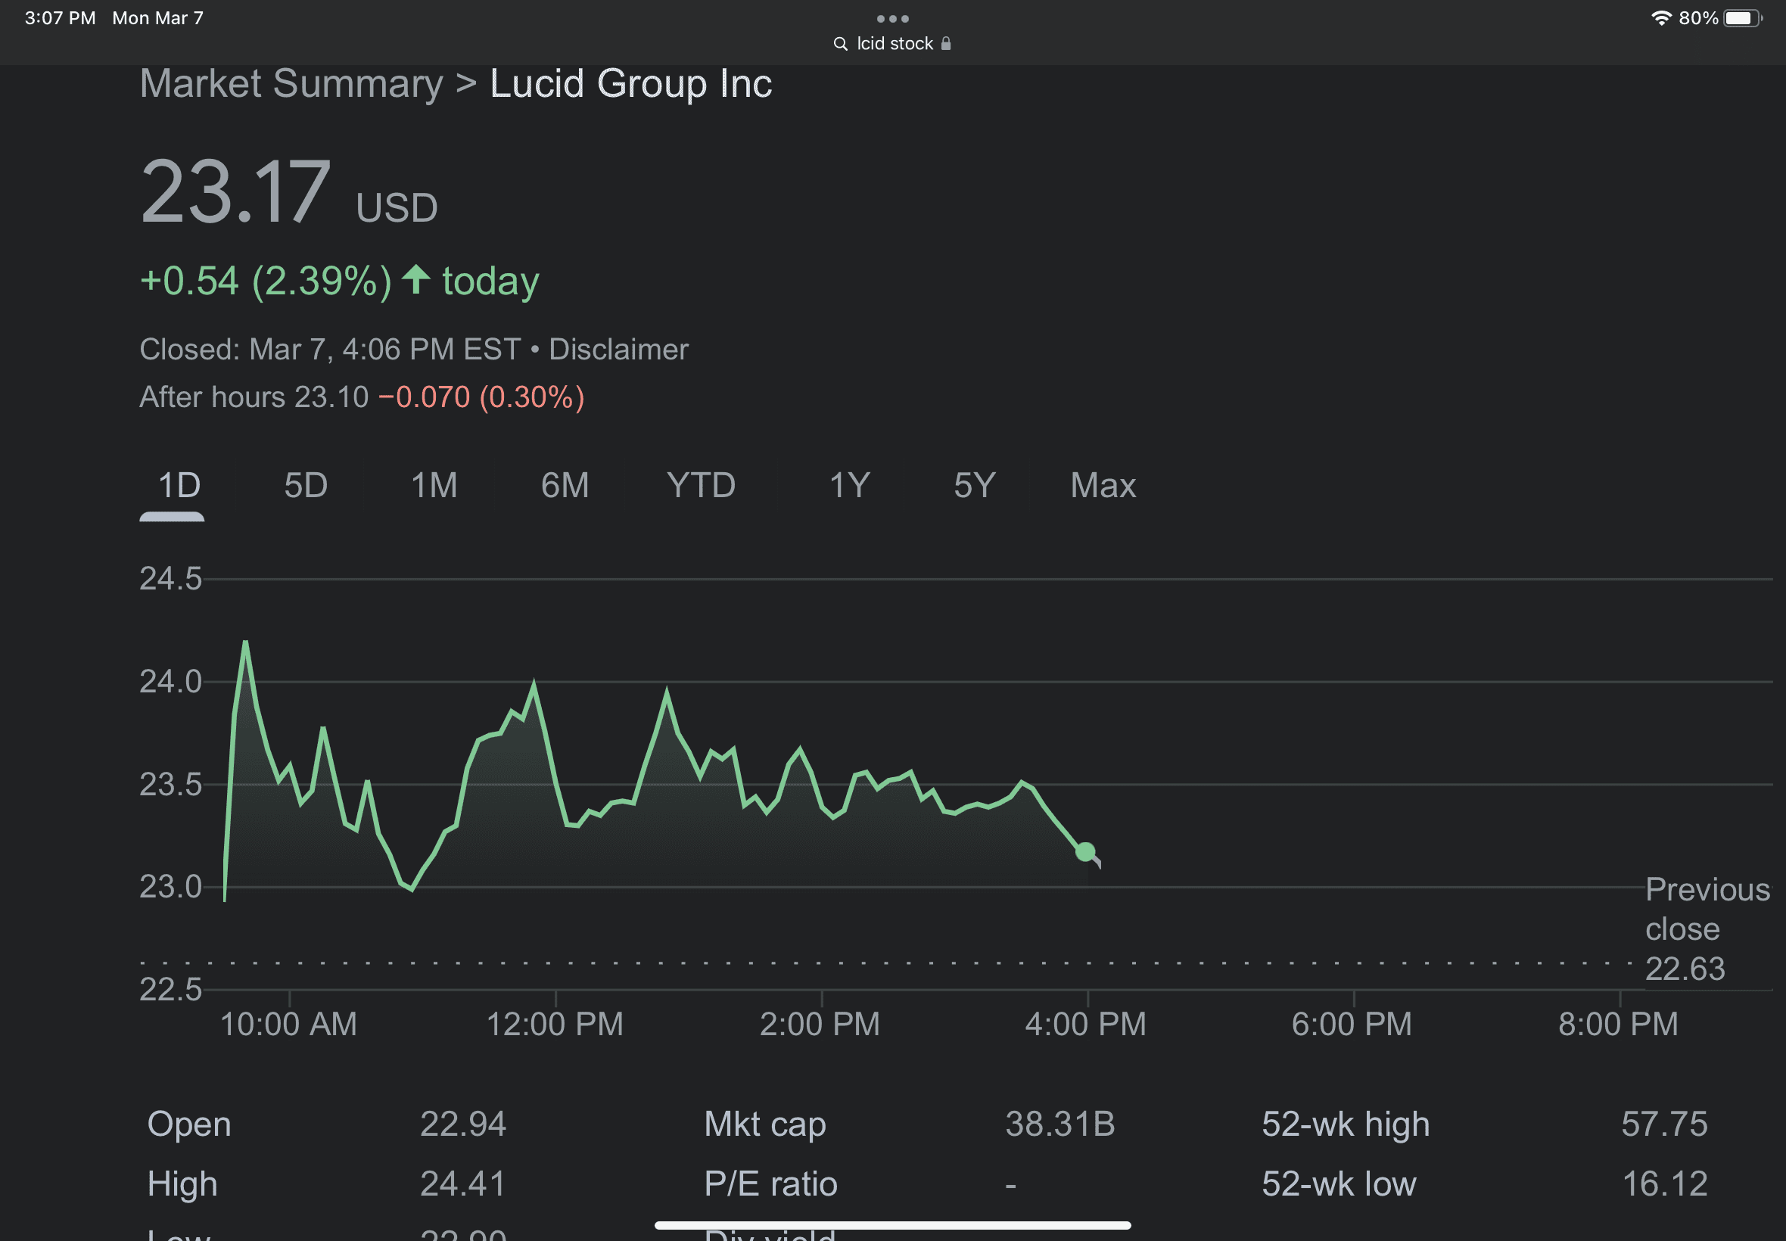Tap the 6:00 PM axis label
1786x1241 pixels.
pyautogui.click(x=1352, y=1024)
